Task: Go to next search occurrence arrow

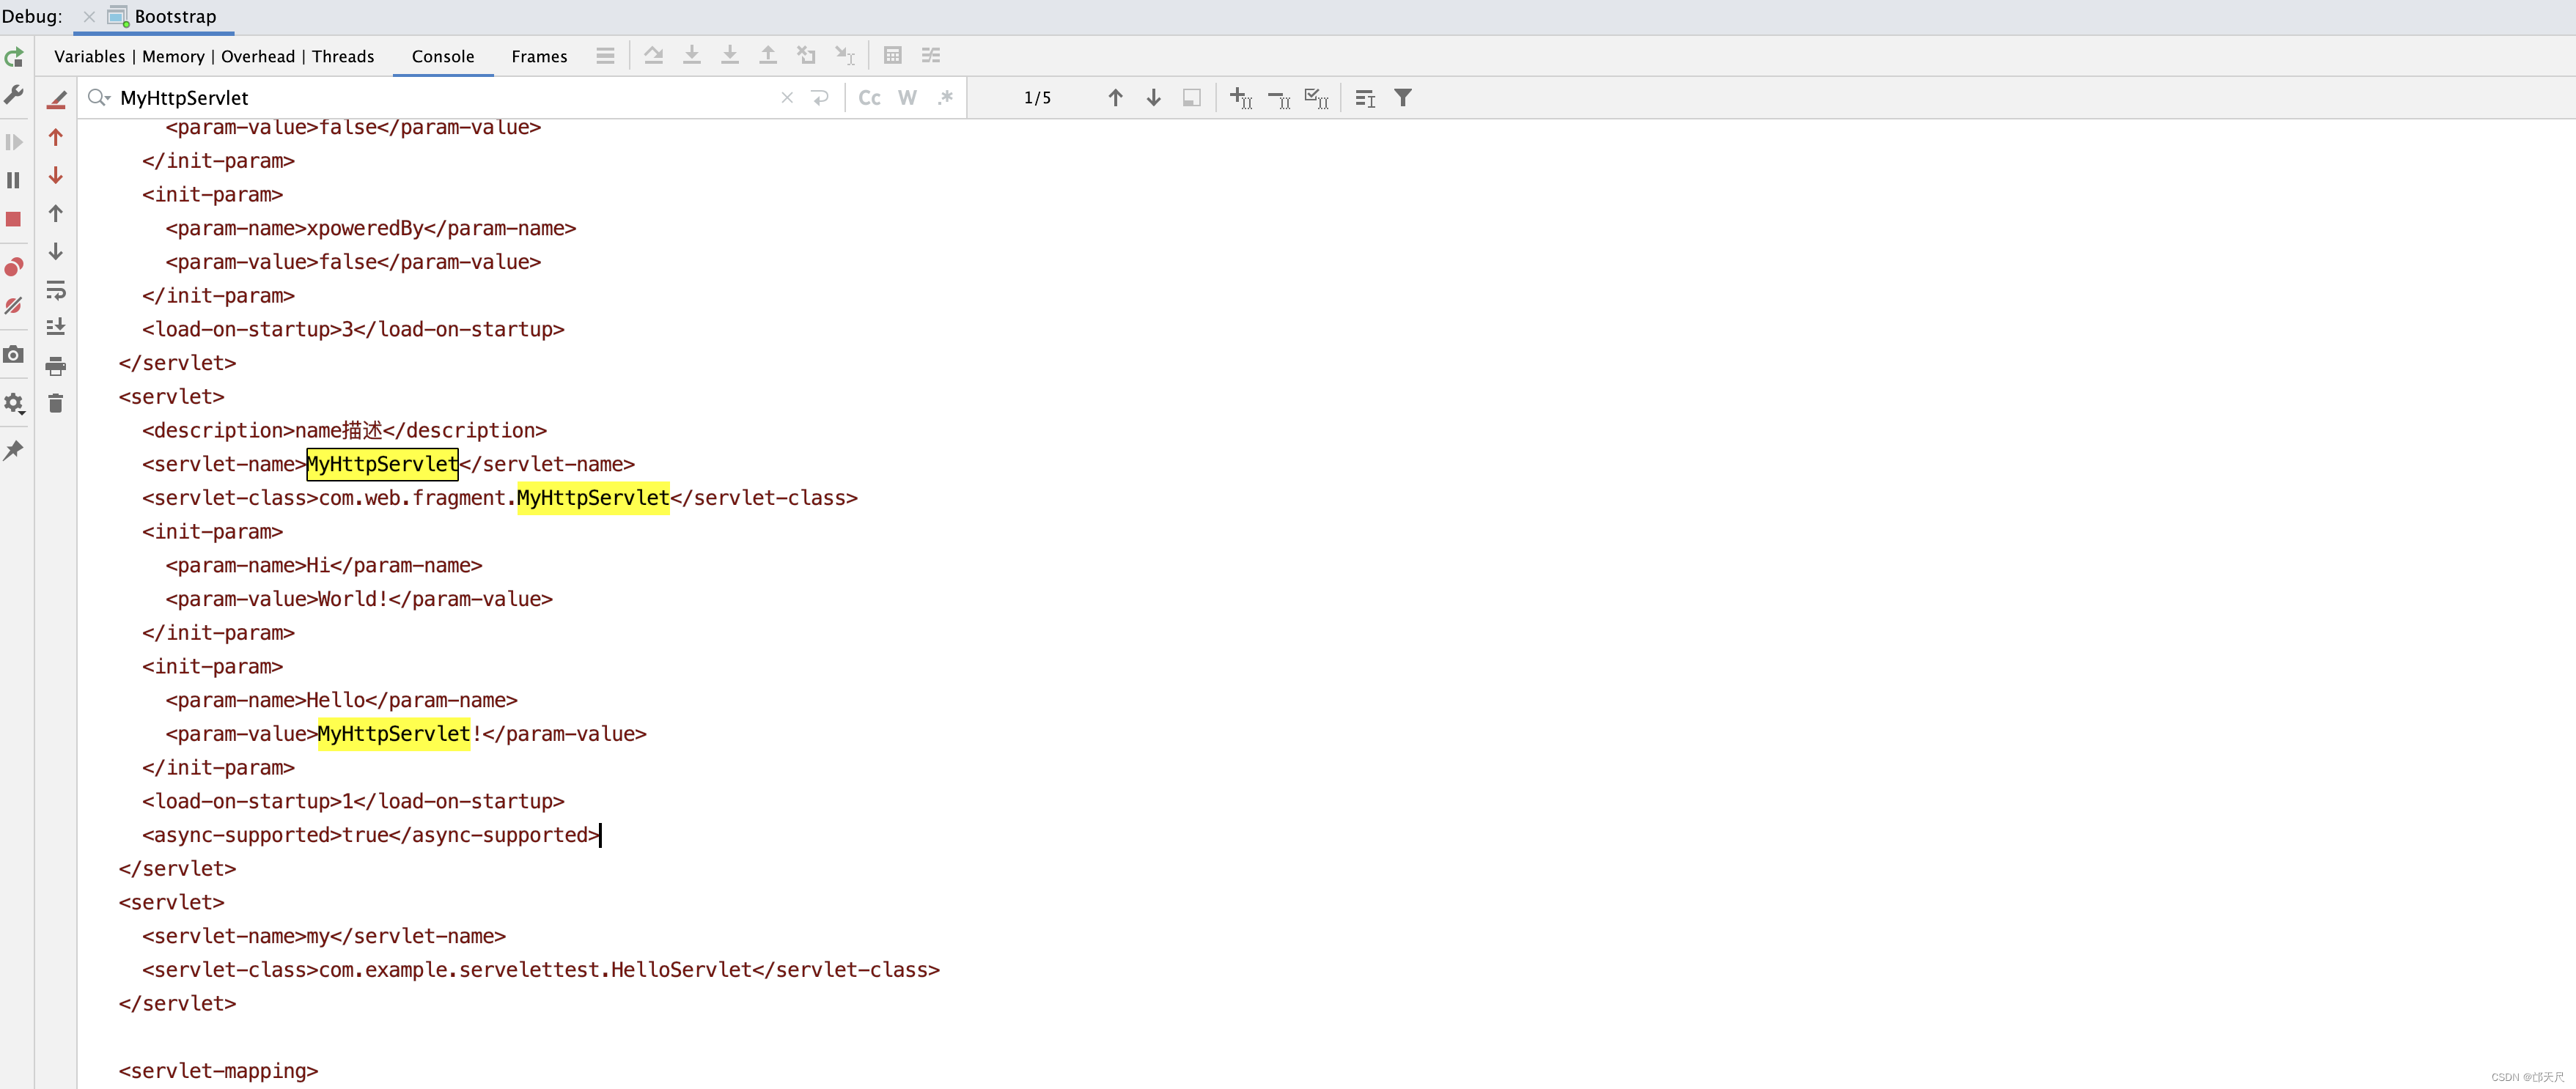Action: pos(1153,98)
